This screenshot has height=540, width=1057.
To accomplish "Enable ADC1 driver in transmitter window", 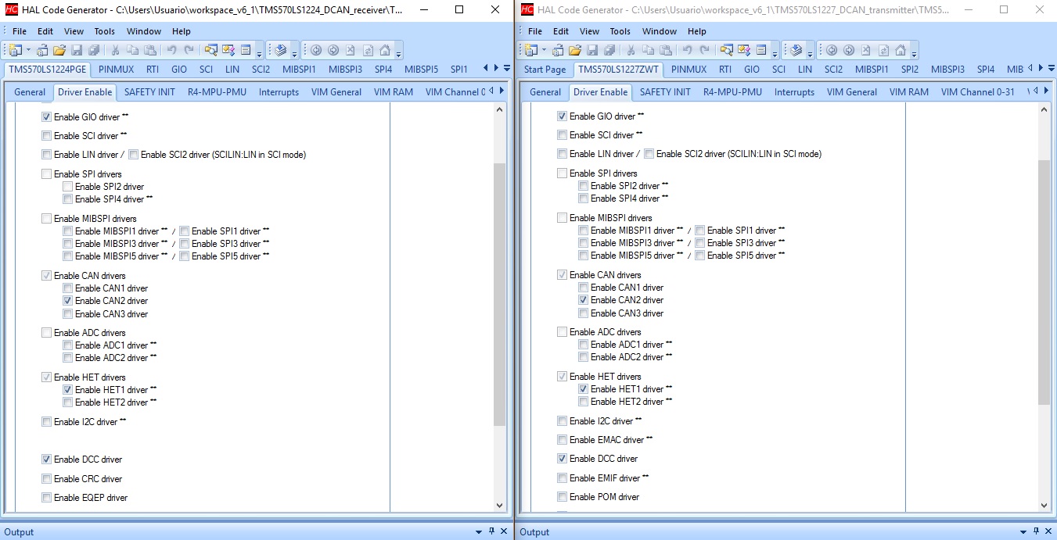I will click(583, 345).
